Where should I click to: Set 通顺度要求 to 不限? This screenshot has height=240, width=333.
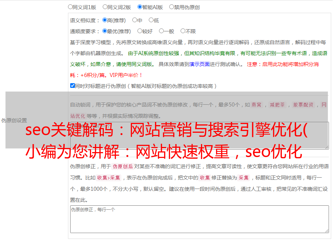click(x=183, y=31)
